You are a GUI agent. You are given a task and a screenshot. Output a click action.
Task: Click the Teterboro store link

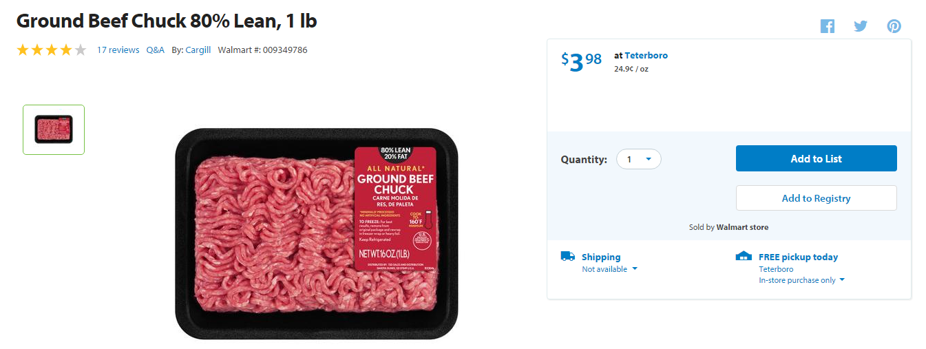point(646,55)
